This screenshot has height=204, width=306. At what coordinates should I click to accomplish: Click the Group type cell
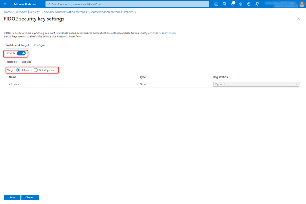pyautogui.click(x=144, y=84)
